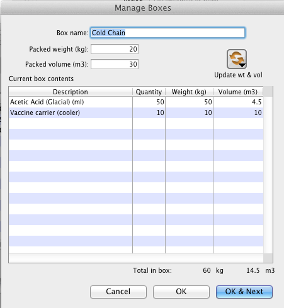284x308 pixels.
Task: Click volume 4.5 cell of Acetic Acid
Action: pos(238,102)
